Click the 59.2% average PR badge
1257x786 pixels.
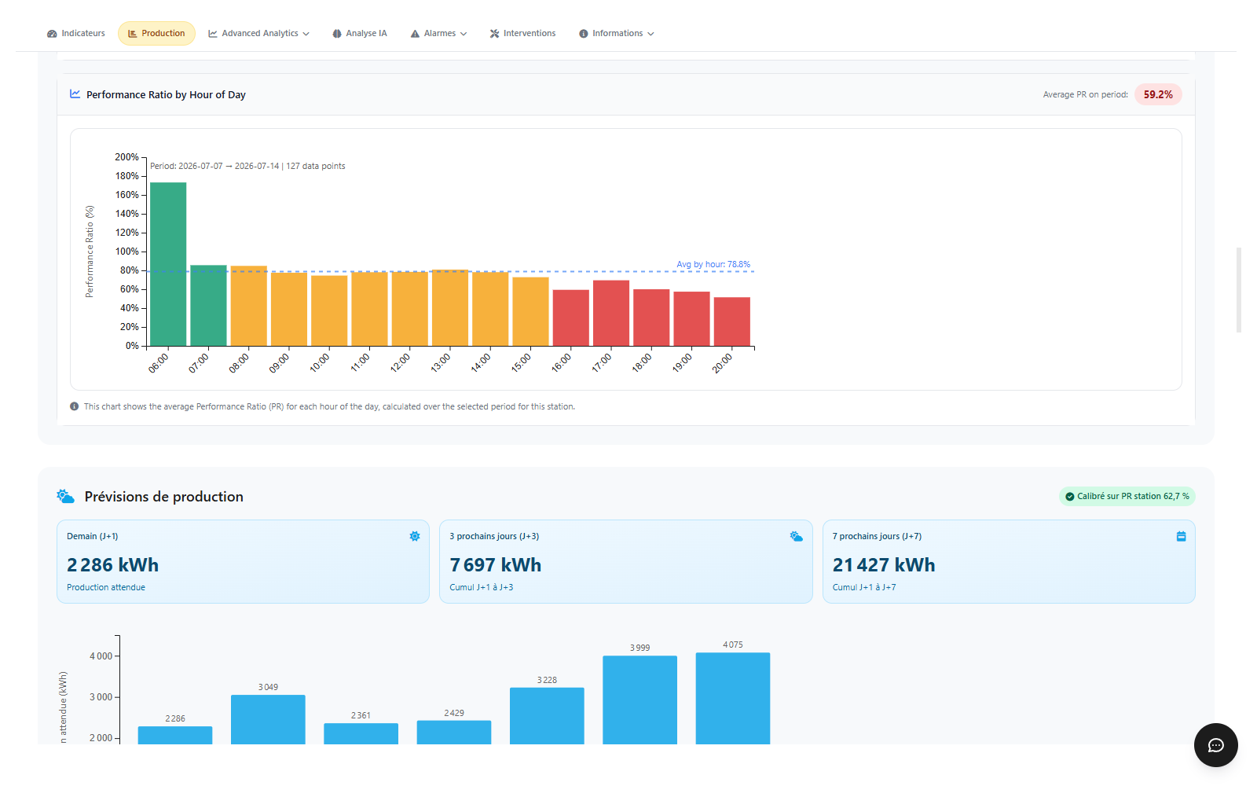pos(1158,94)
